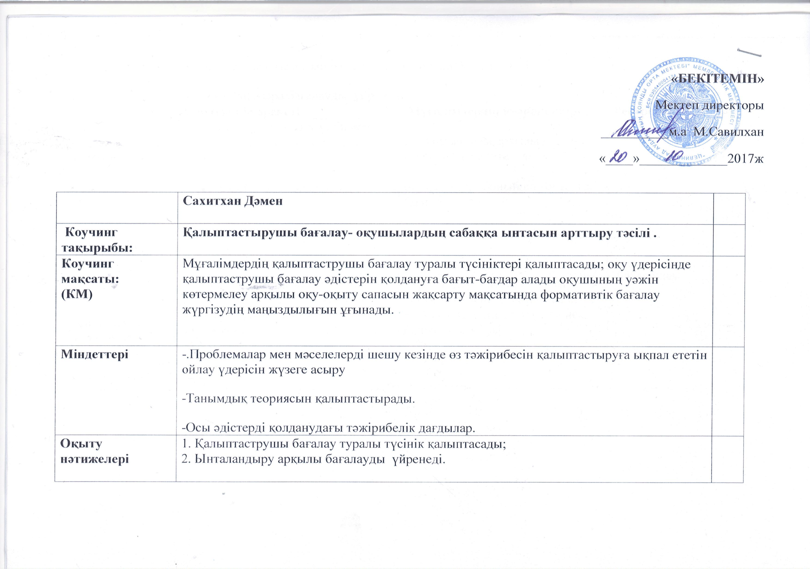Click the paragraph starting Мұғалімдердің қалыптаструшы
This screenshot has height=569, width=810.
437,287
